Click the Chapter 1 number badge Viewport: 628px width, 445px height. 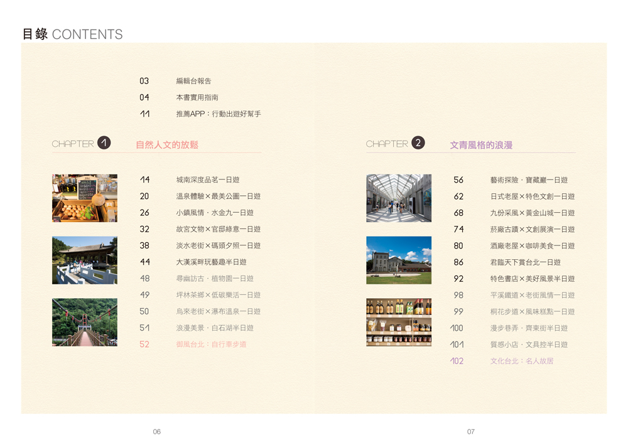(x=104, y=143)
